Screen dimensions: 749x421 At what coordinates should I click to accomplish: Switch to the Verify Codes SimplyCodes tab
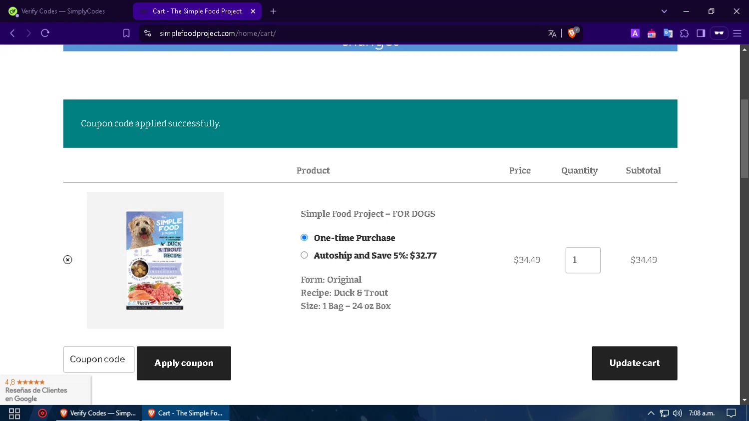pos(63,11)
